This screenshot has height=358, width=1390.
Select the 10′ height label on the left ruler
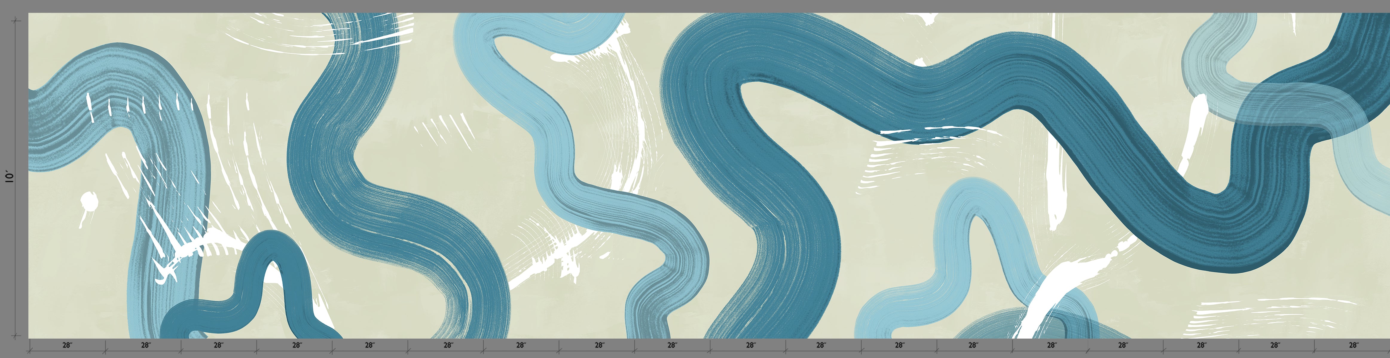7,191
